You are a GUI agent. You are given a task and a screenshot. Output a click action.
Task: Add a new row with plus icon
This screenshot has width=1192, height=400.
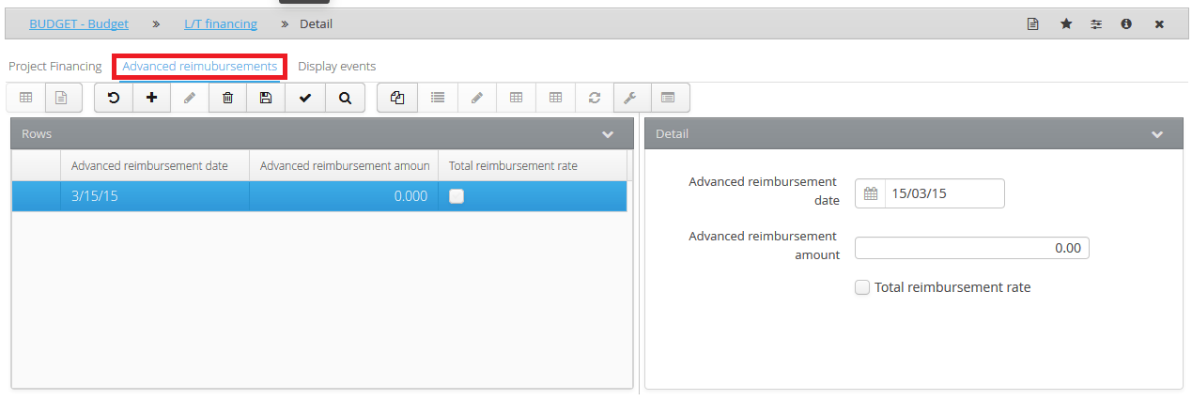pos(151,98)
